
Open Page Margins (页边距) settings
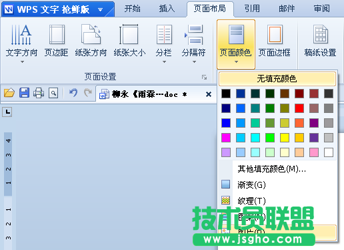[56, 41]
